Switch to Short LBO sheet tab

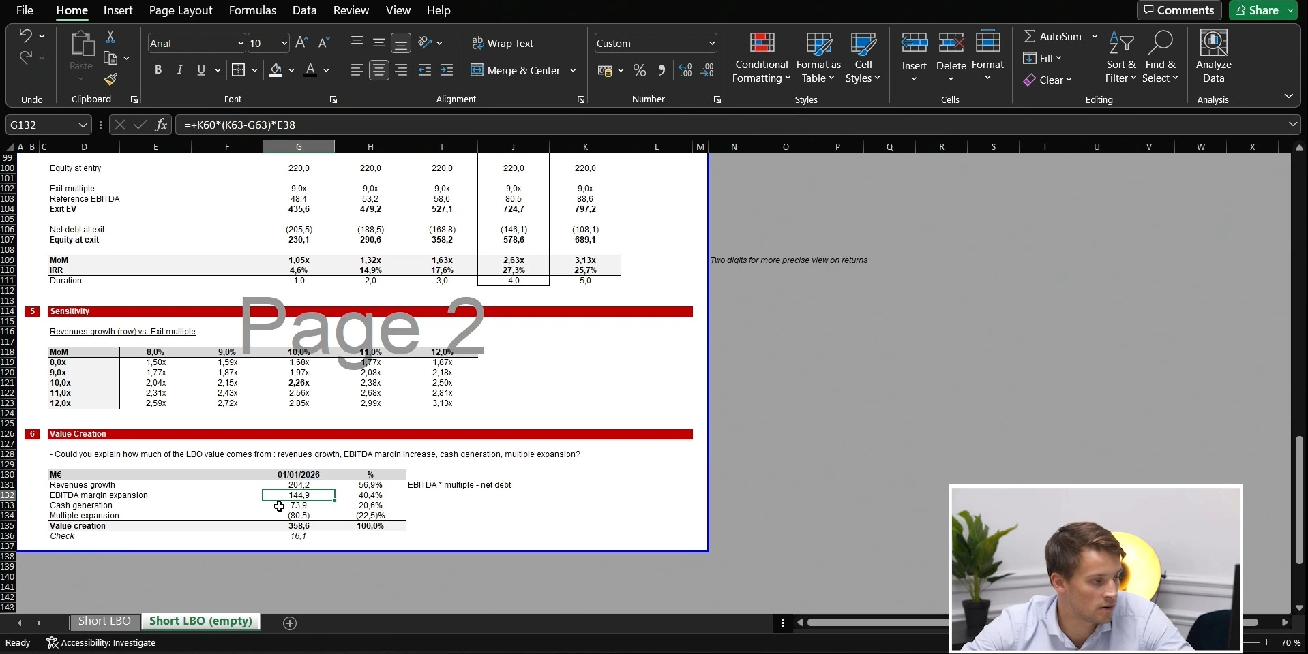coord(104,621)
